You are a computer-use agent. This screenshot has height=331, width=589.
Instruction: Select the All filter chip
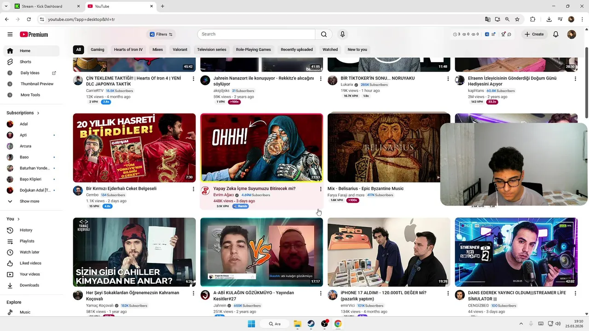(79, 50)
